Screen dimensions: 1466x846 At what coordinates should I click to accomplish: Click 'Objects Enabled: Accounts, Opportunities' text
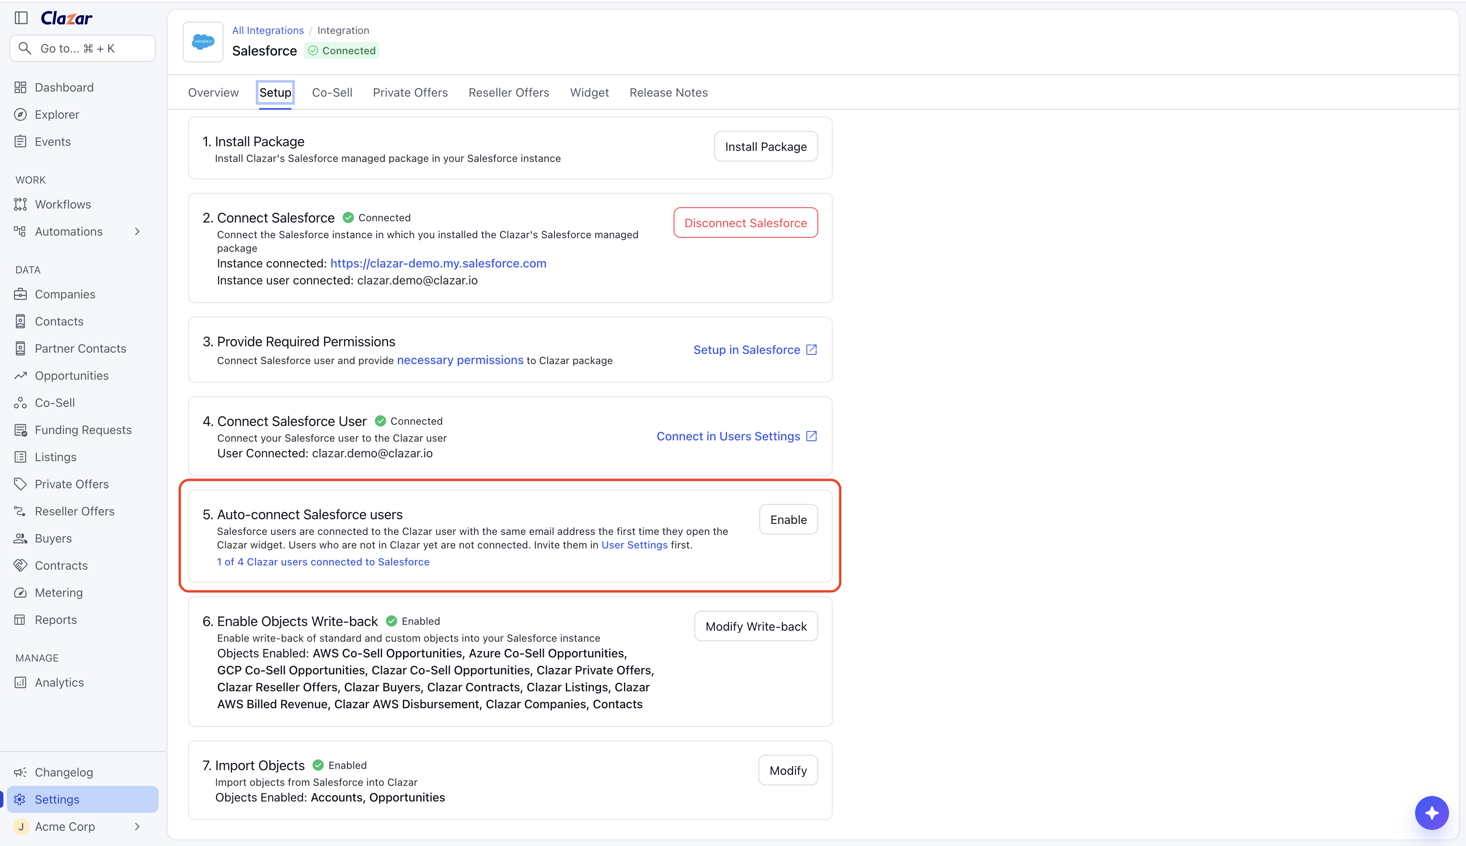(x=330, y=797)
